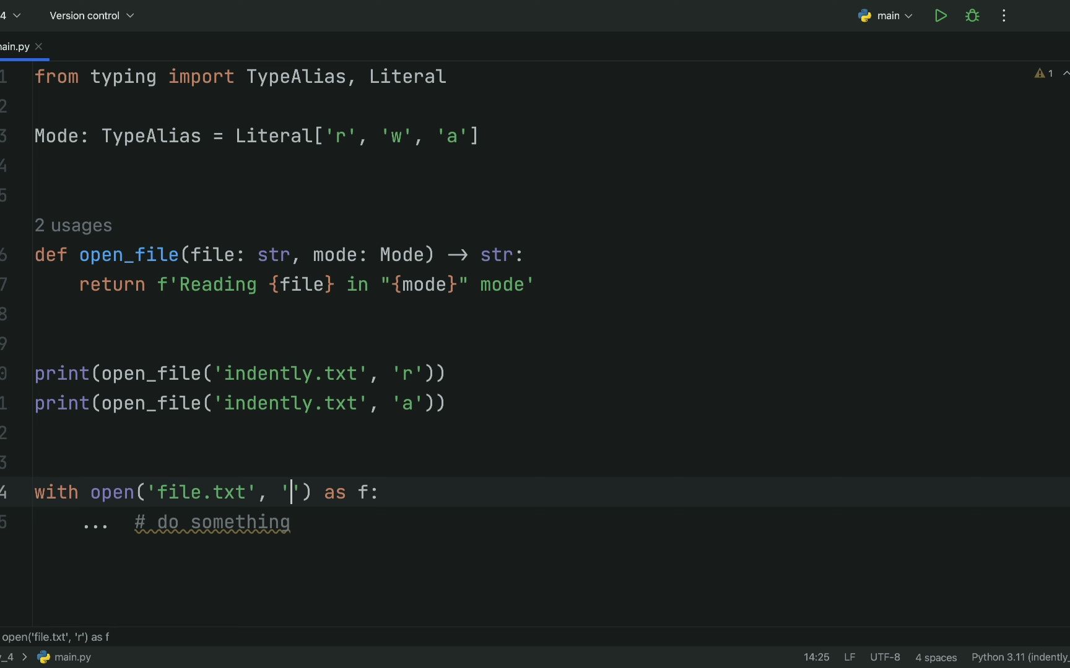The image size is (1070, 668).
Task: Open the main run configuration dropdown
Action: tap(886, 16)
